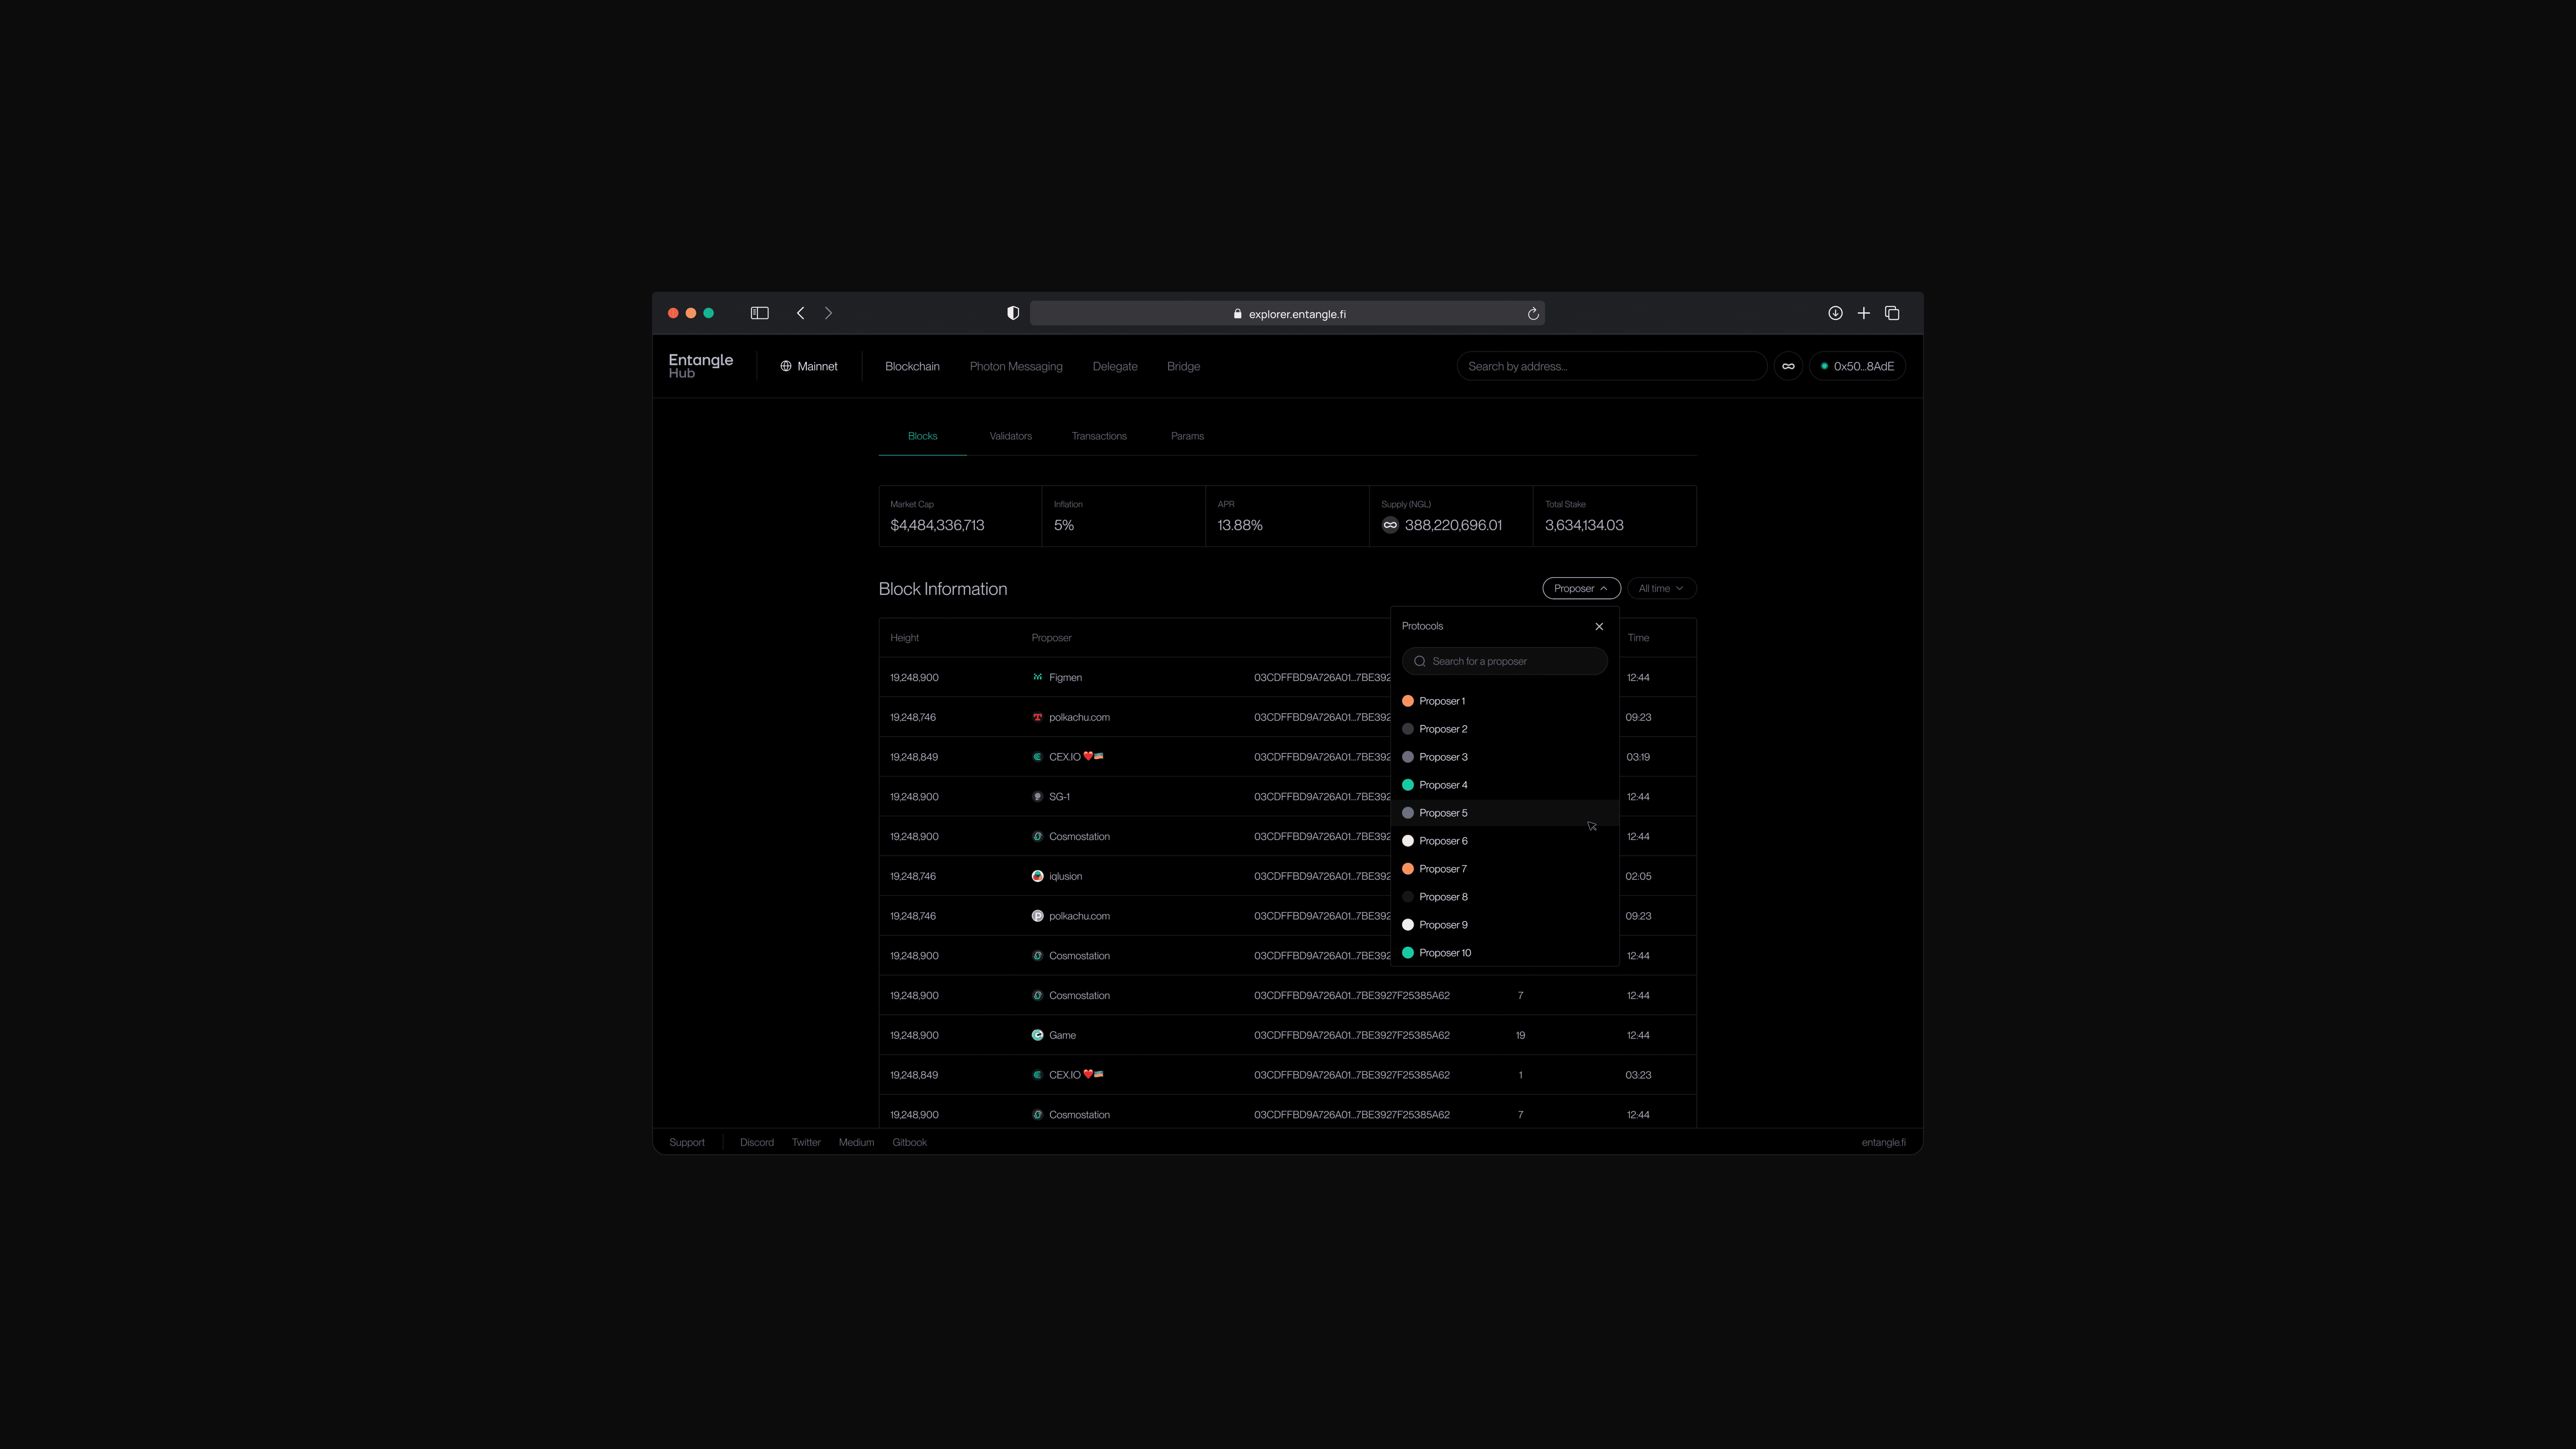2576x1449 pixels.
Task: Click the infinity icon button beside the search
Action: pos(1788,366)
